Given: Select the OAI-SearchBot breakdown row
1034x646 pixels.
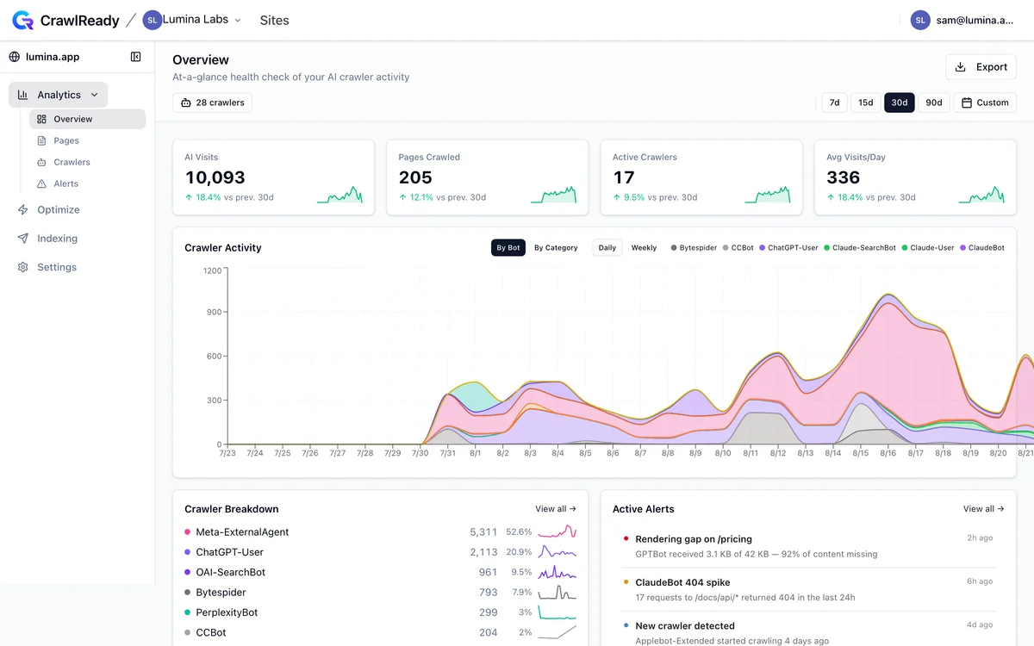Looking at the screenshot, I should click(381, 572).
